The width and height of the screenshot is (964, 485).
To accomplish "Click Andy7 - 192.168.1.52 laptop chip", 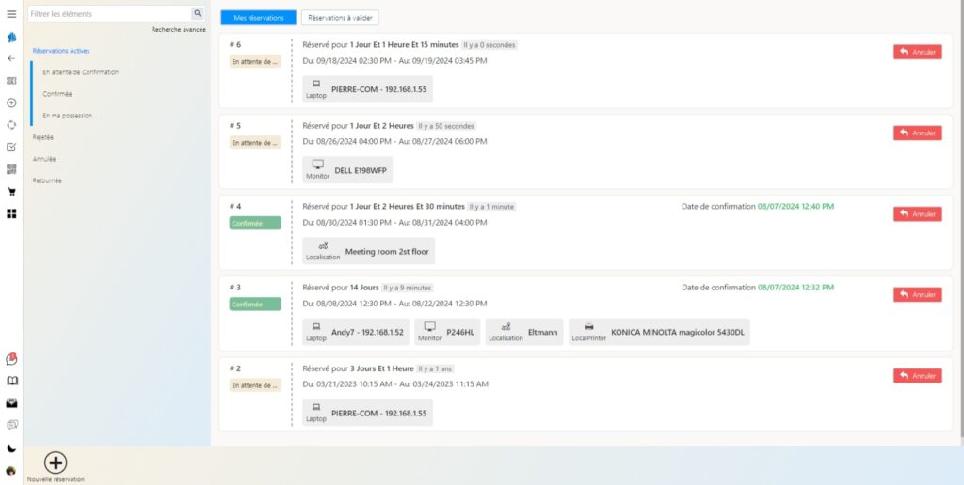I will pos(356,332).
